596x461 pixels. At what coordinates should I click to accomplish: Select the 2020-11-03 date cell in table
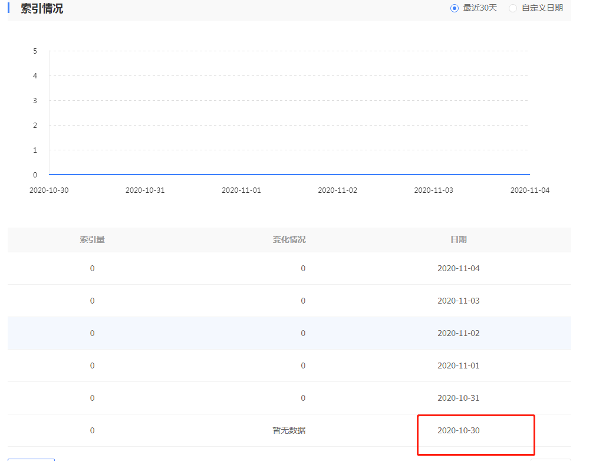pos(458,301)
